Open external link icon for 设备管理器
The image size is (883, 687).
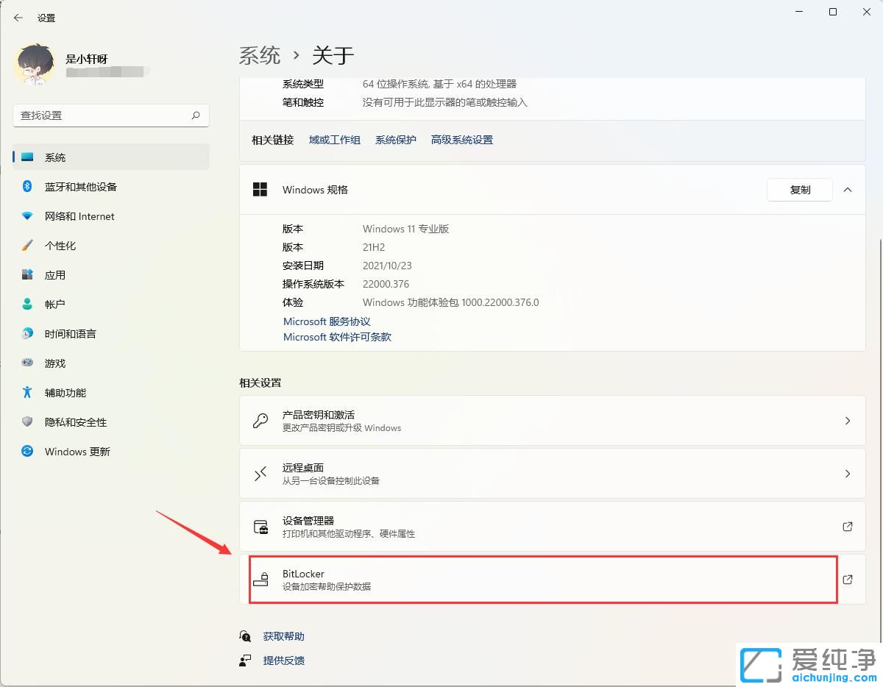pyautogui.click(x=847, y=527)
